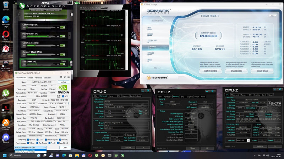Toggle the DirectML checkbox in GPU-Z
This screenshot has height=159, width=284.
coord(60,140)
